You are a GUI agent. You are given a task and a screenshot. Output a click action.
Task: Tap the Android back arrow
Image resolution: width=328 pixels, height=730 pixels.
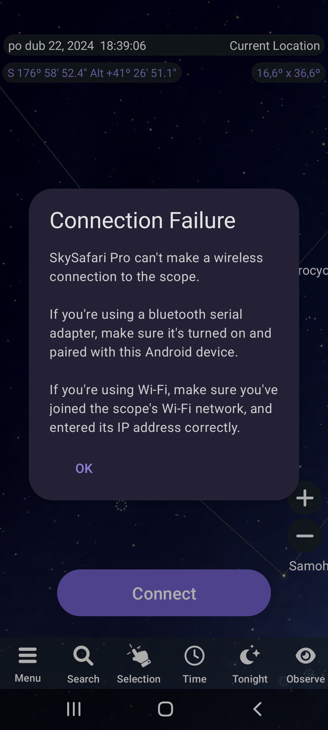[x=258, y=709]
